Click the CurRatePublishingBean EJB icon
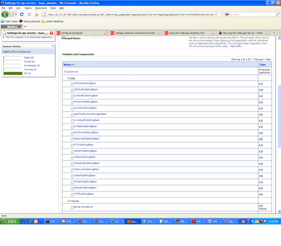281x246 pixels. (72, 96)
